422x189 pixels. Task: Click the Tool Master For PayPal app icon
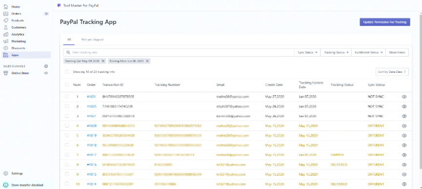(x=59, y=5)
